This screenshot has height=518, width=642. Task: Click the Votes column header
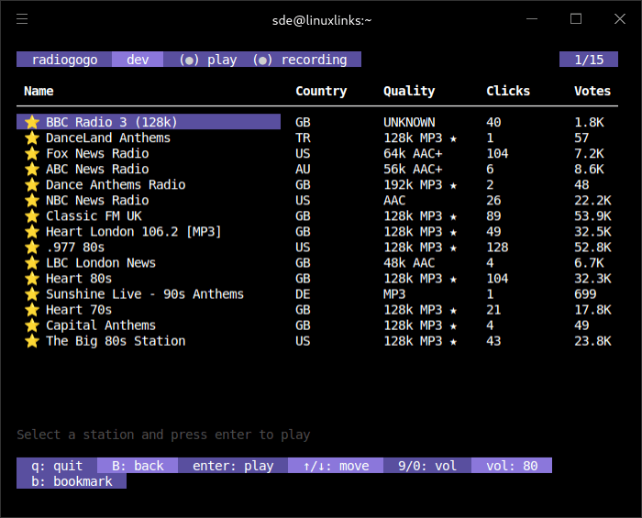click(x=592, y=91)
